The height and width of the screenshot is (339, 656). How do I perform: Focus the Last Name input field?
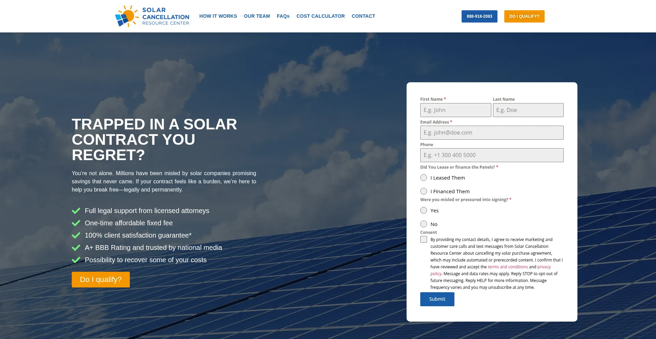tap(528, 110)
